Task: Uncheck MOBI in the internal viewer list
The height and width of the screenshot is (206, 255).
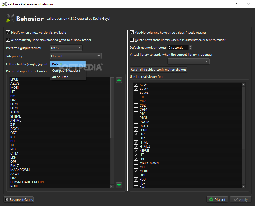Action: 136,171
